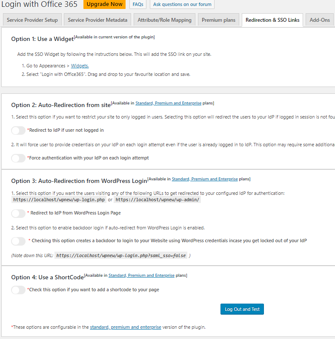Open plans link in Option 4 heading
Screen dimensions: 335x339
[141, 275]
